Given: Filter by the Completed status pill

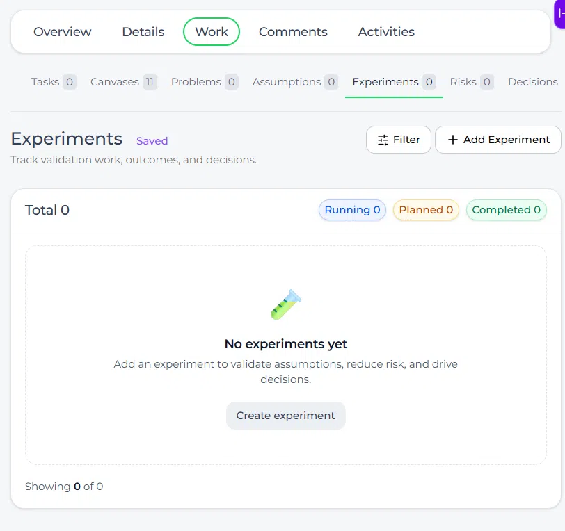Looking at the screenshot, I should click(x=506, y=210).
